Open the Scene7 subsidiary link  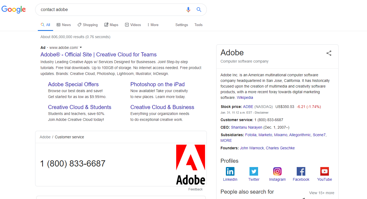coord(319,135)
